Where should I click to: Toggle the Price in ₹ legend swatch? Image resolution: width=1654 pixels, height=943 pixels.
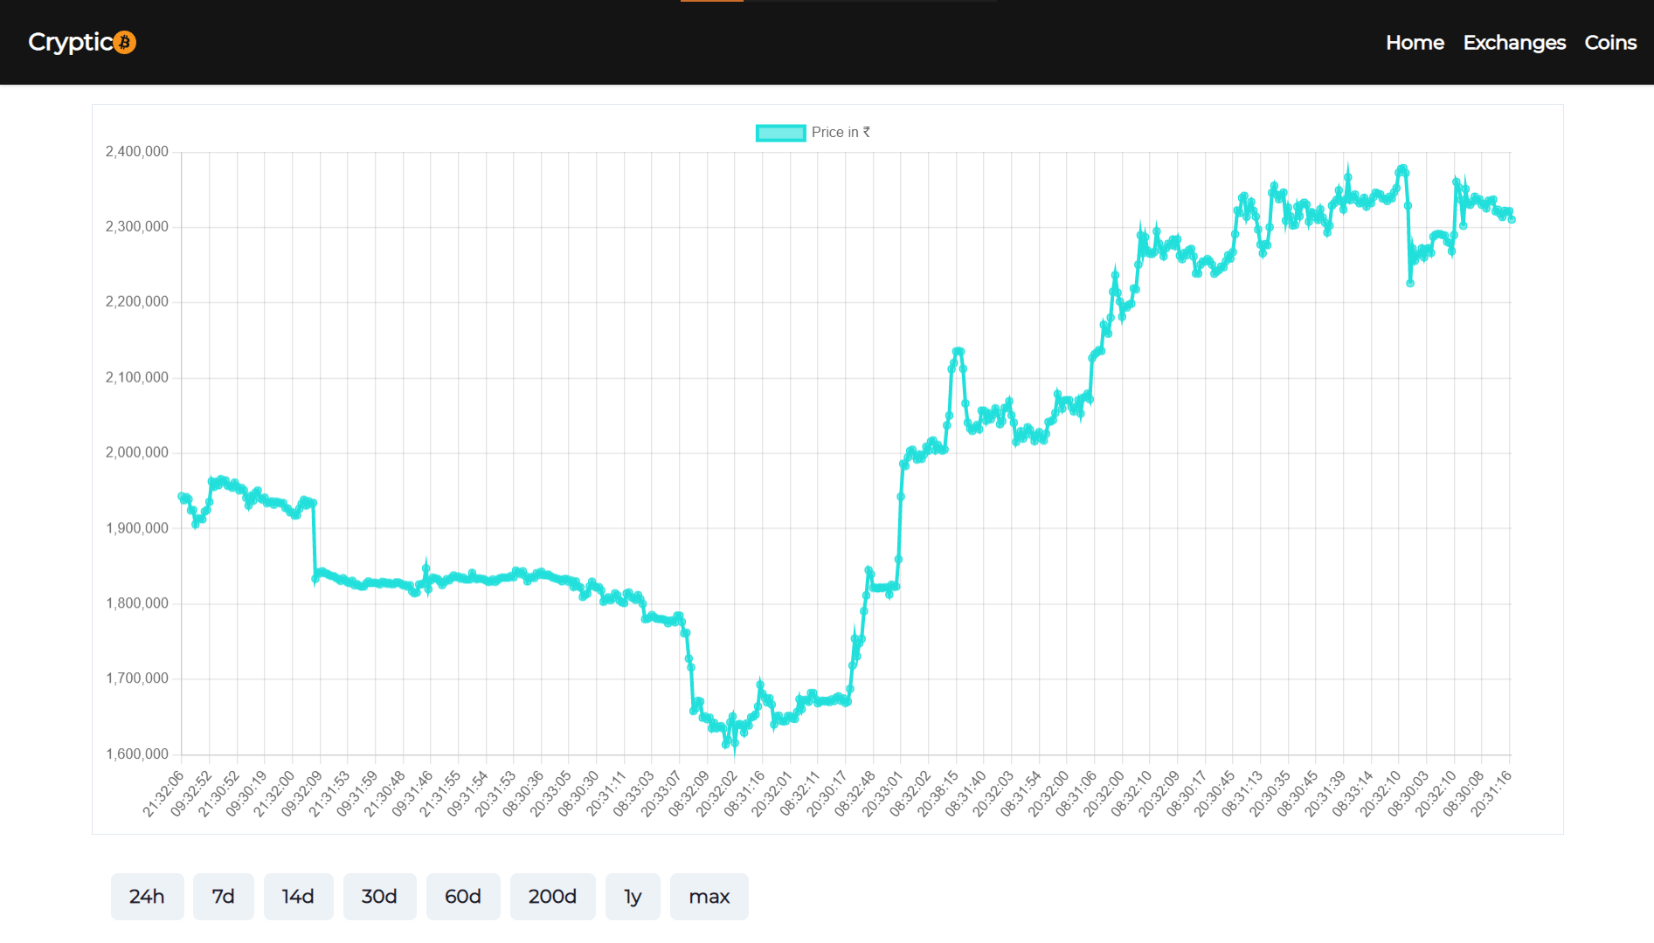(x=780, y=133)
